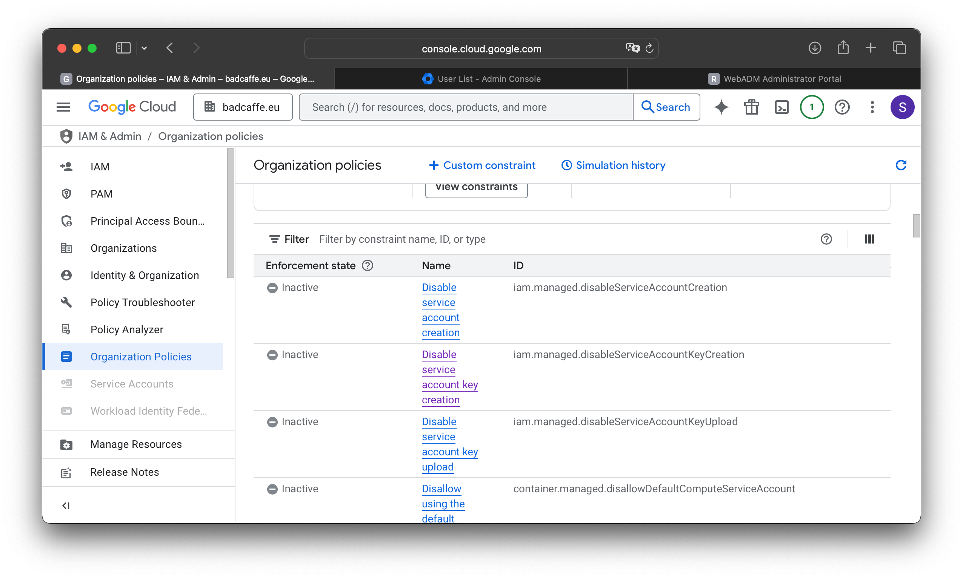
Task: Open Identity & Organization sidebar item
Action: 133,275
